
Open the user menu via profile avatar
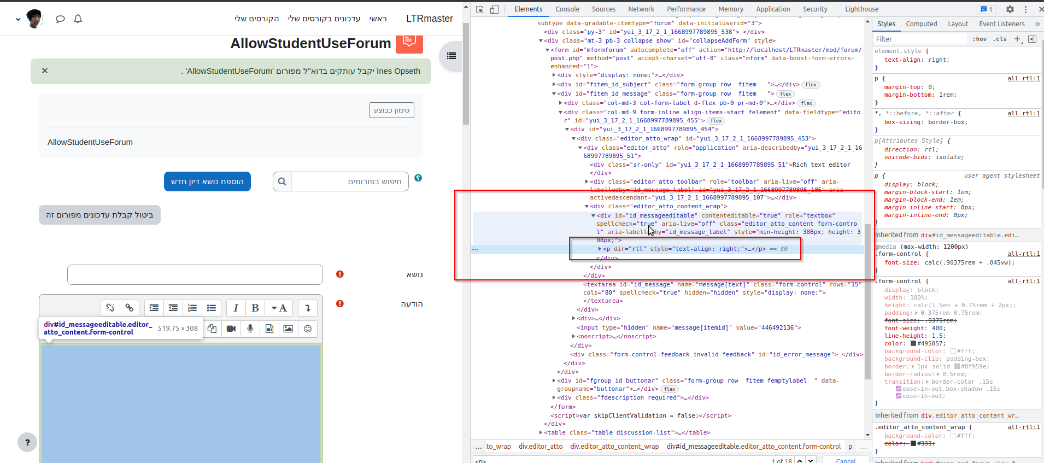pos(34,19)
